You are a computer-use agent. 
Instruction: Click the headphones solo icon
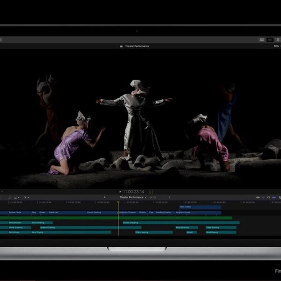[268, 197]
